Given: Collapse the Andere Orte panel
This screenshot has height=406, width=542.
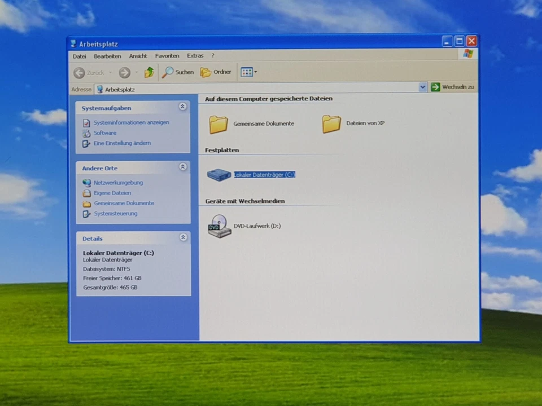Looking at the screenshot, I should tap(183, 167).
